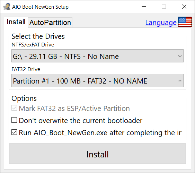Click the disabled maximize window button
This screenshot has width=195, height=173.
coord(164,7)
